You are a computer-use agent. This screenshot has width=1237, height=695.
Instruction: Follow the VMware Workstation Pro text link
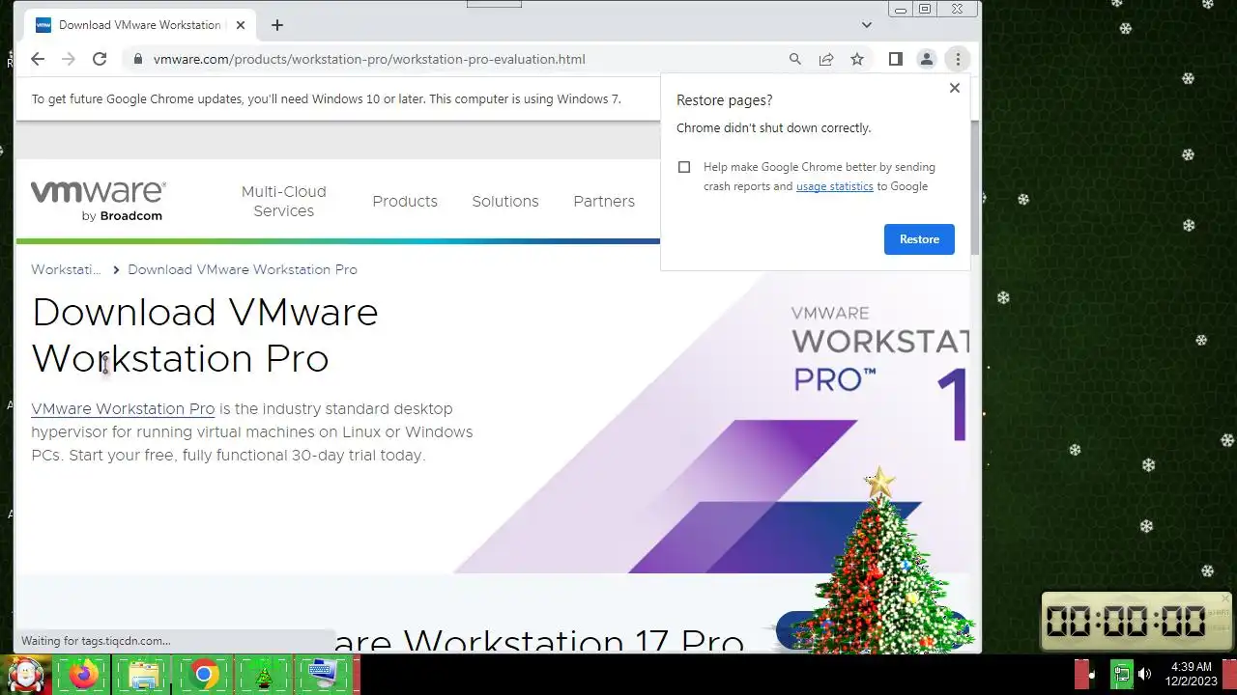coord(123,408)
